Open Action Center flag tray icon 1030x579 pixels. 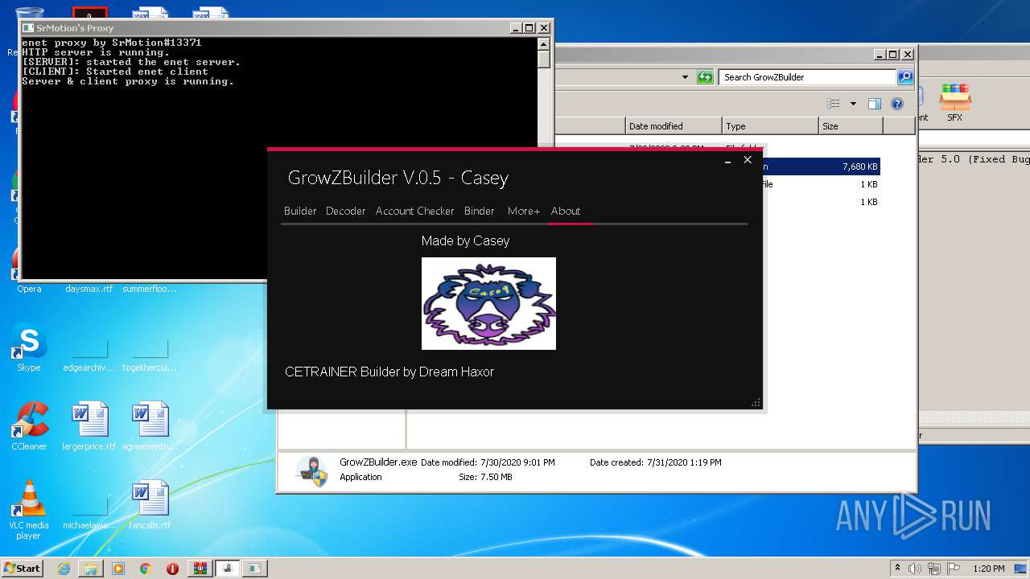click(x=953, y=569)
